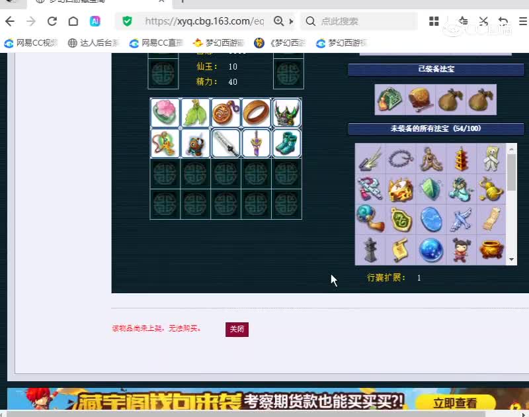
Task: Select the equipped green tent treasure
Action: (x=390, y=99)
